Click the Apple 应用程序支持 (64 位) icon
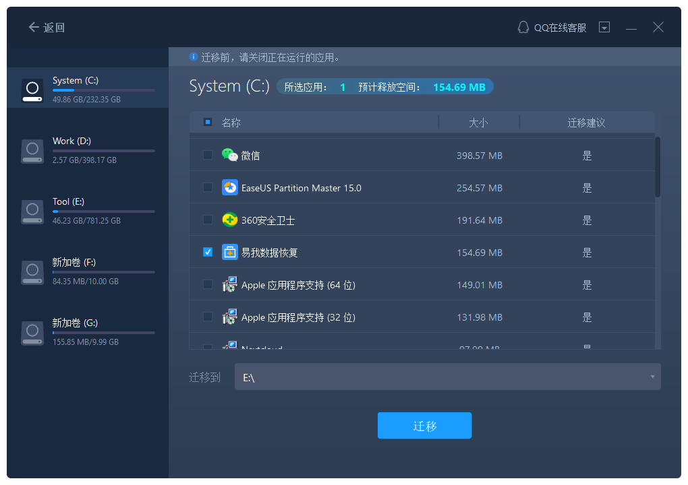 pyautogui.click(x=230, y=284)
